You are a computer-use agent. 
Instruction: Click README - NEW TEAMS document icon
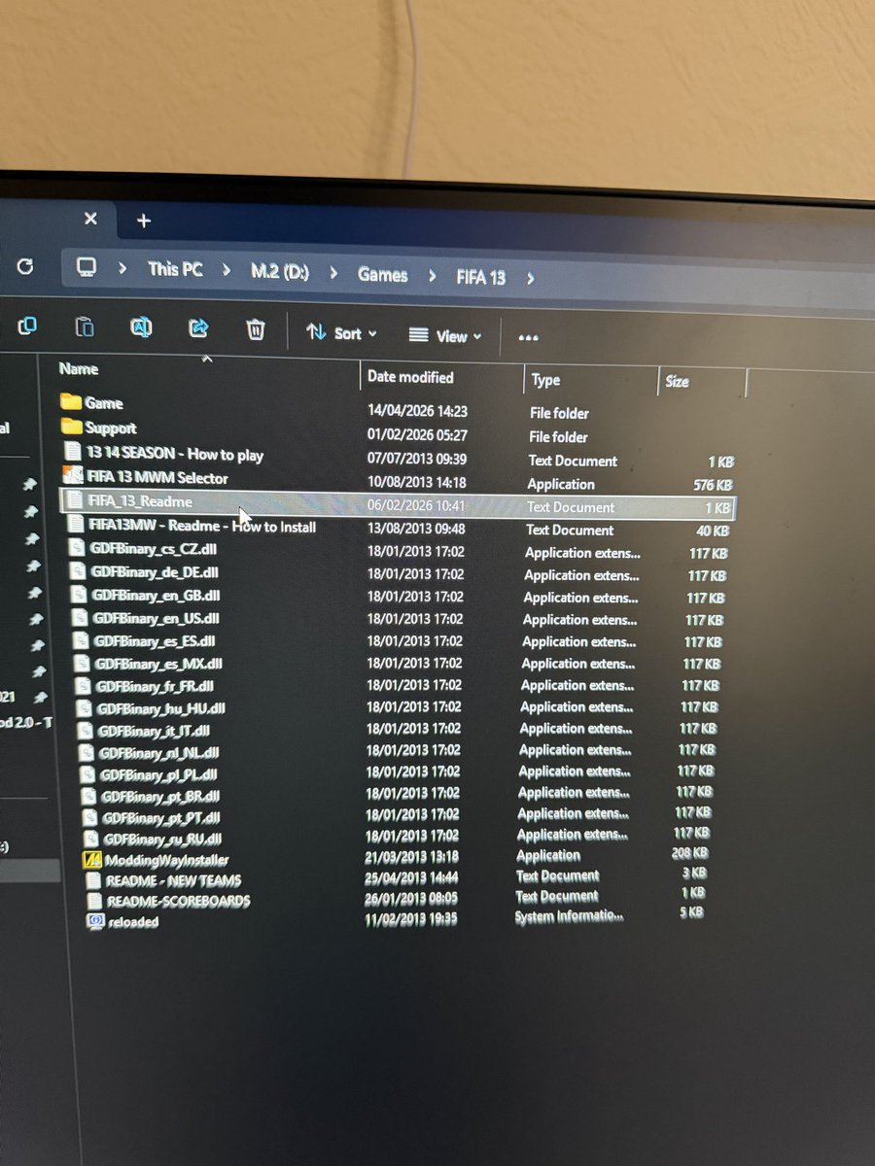[94, 880]
